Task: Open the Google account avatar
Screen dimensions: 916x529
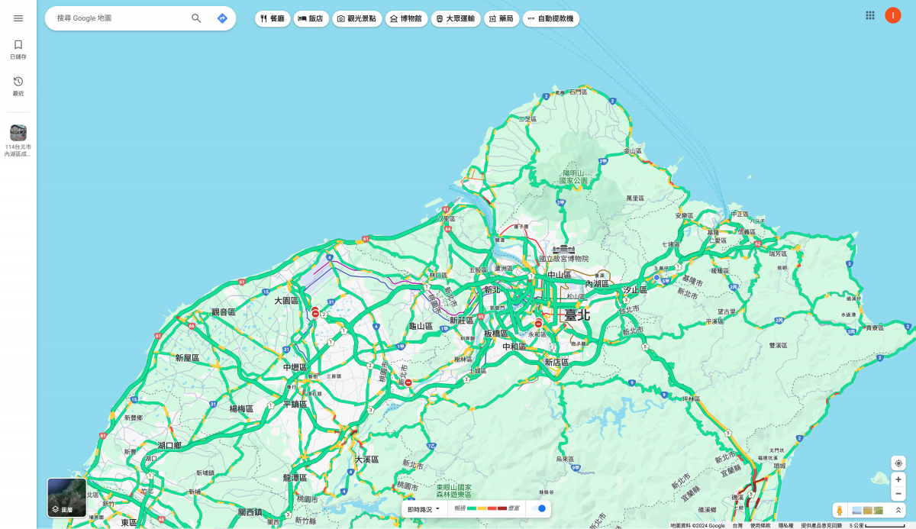Action: pos(893,15)
